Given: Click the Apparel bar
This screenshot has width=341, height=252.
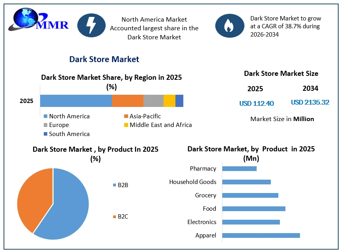Looking at the screenshot, I should (261, 235).
